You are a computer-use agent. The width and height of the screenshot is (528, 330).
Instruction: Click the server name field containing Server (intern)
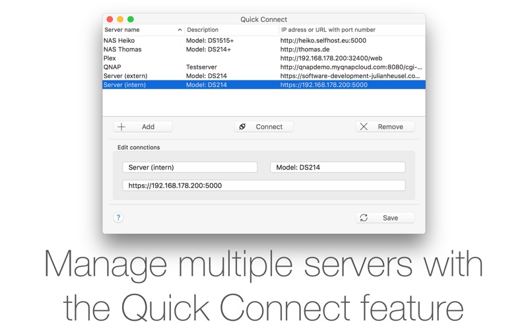(x=190, y=168)
